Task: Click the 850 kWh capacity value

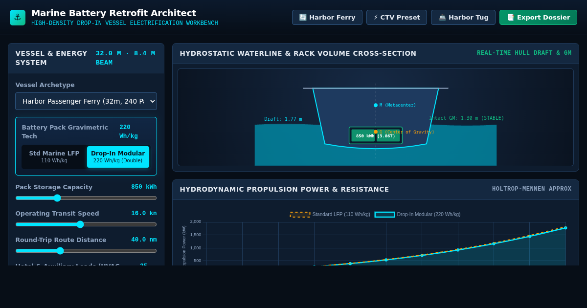Action: coord(144,187)
